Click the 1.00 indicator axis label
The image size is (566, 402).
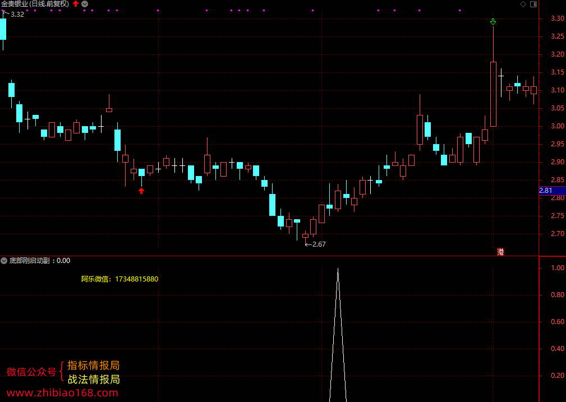tap(558, 268)
